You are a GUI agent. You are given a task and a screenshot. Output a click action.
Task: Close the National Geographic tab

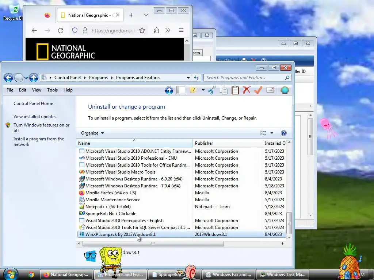[x=118, y=15]
